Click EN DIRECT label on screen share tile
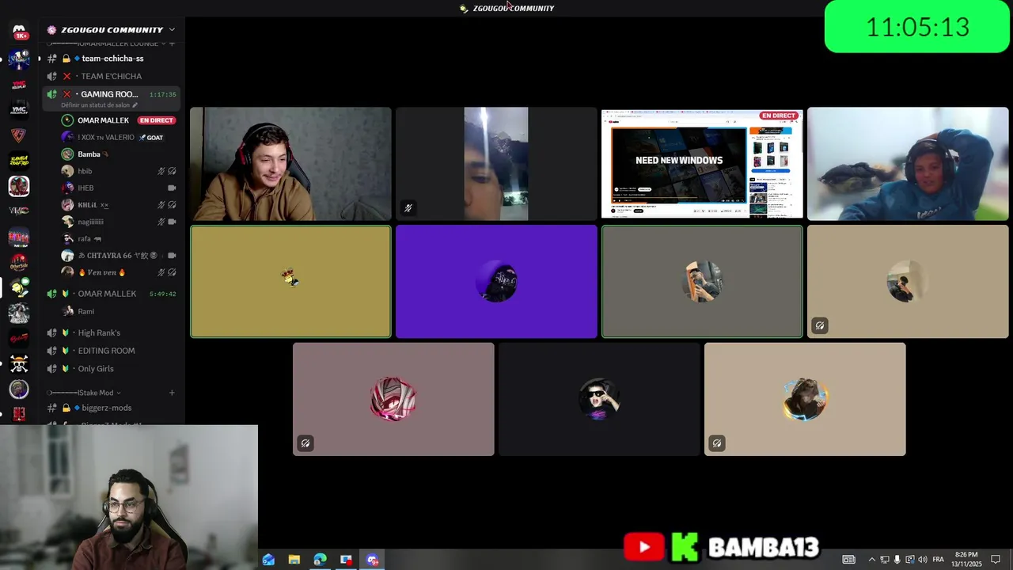 (778, 116)
